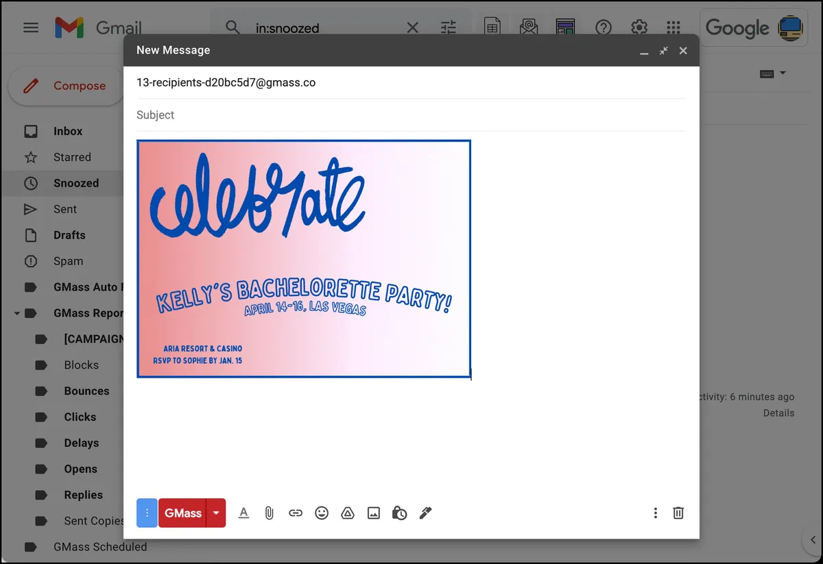Open the GMass Auto label
This screenshot has width=823, height=564.
click(x=87, y=287)
